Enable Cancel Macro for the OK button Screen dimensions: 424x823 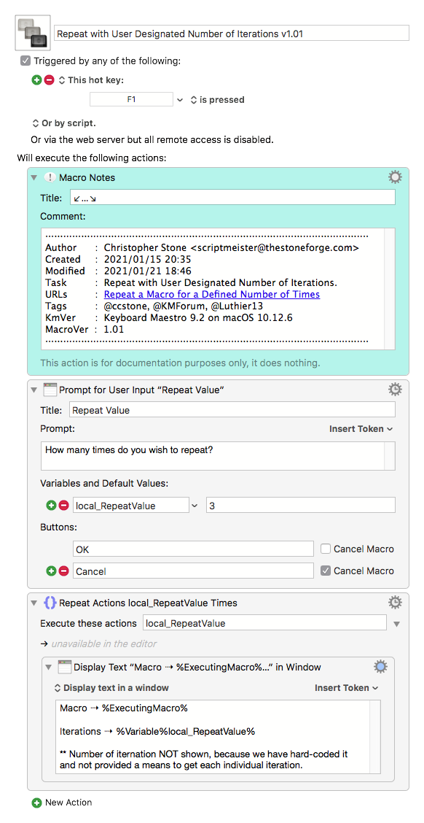click(x=326, y=549)
